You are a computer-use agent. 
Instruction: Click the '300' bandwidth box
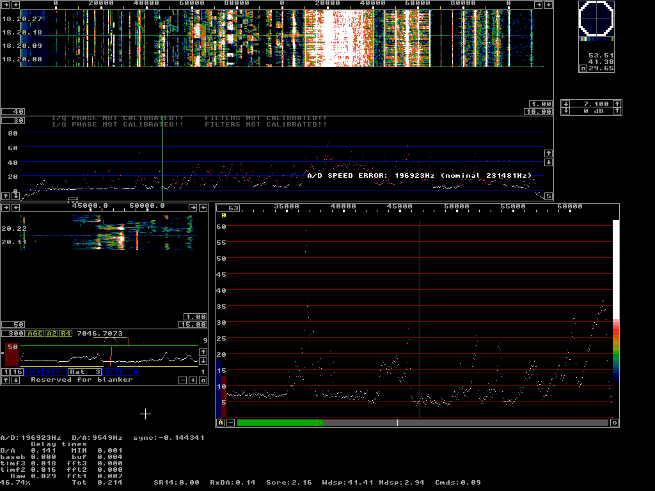13,334
